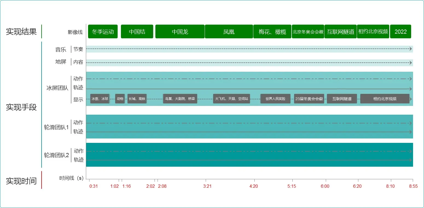The height and width of the screenshot is (208, 424).
Task: Click the 轮滑团队1 group label
Action: [x=56, y=127]
